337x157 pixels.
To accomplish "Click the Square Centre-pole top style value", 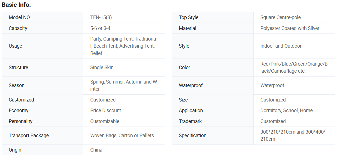I will click(281, 17).
